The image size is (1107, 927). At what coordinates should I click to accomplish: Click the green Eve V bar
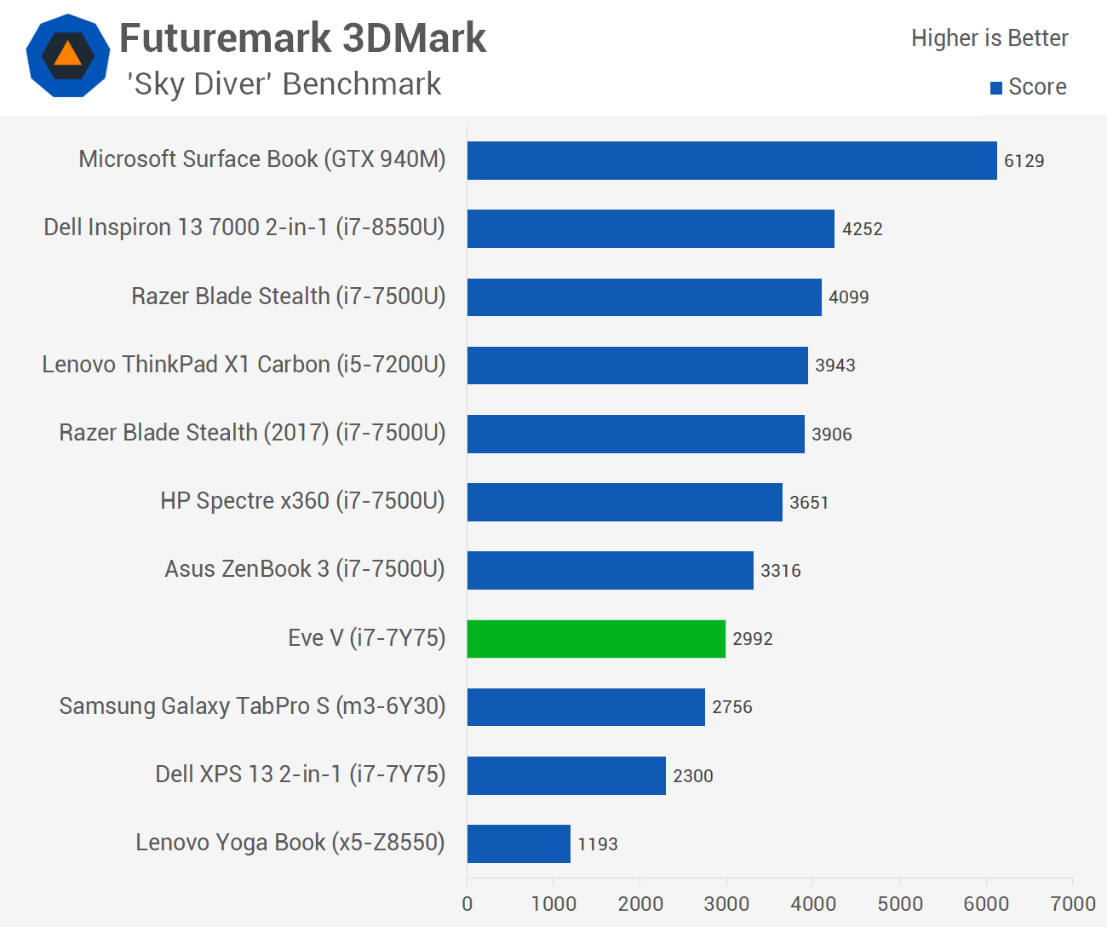[596, 639]
